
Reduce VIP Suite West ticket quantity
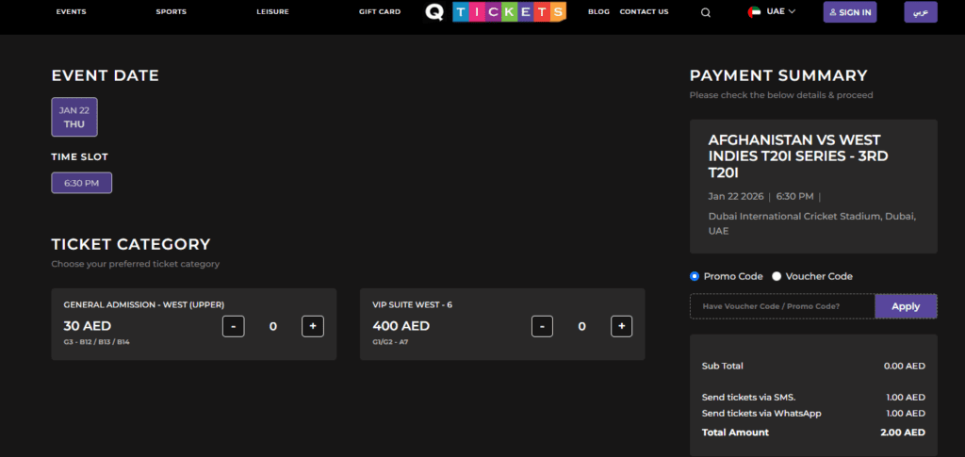pyautogui.click(x=542, y=326)
